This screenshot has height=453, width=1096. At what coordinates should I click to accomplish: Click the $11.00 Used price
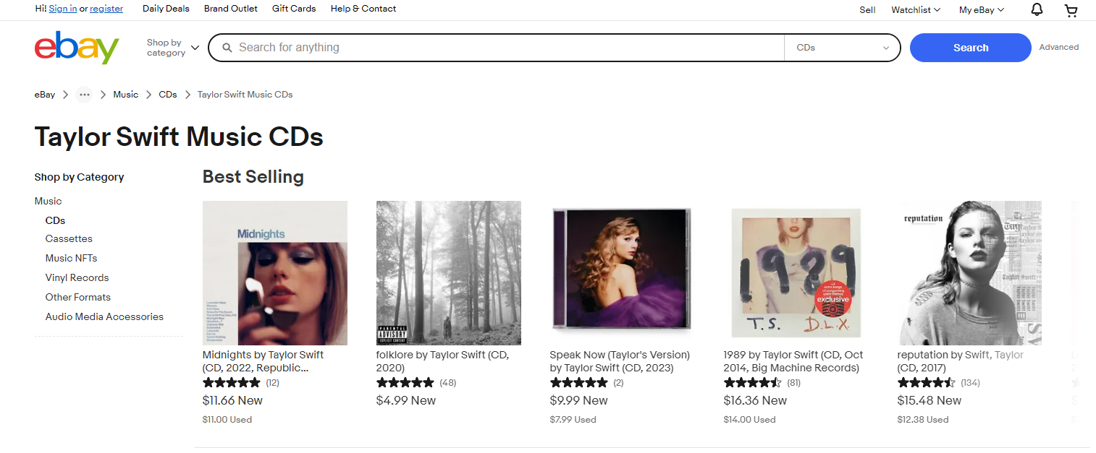point(227,420)
